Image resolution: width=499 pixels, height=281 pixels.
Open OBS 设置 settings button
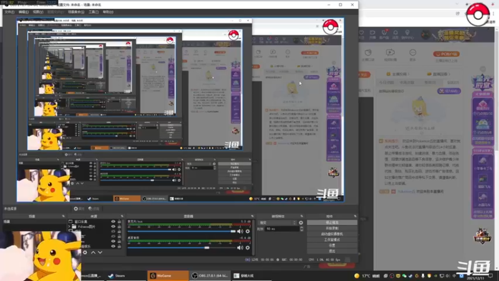pos(332,245)
